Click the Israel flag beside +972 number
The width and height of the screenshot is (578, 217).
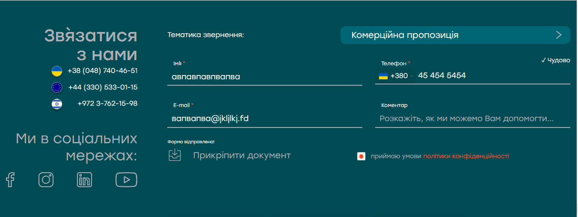(57, 104)
